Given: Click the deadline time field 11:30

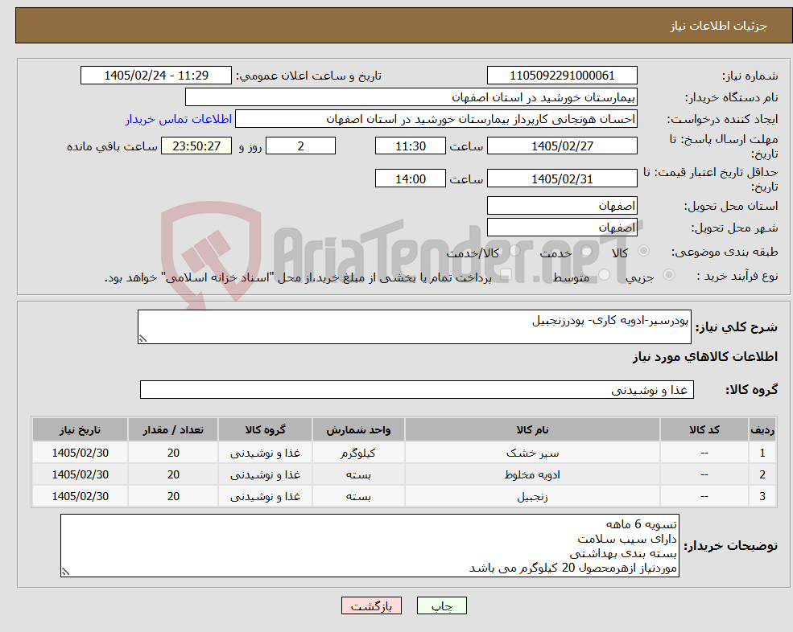Looking at the screenshot, I should tap(410, 146).
